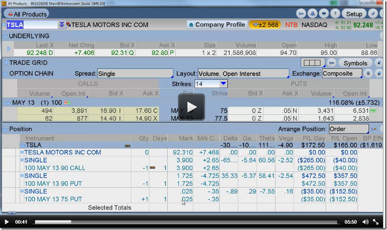Open the alerts bell icon
Viewport: 387px width, 230px height.
tap(312, 14)
